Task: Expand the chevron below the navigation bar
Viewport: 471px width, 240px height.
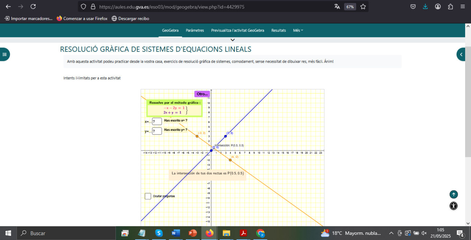Action: pyautogui.click(x=233, y=40)
